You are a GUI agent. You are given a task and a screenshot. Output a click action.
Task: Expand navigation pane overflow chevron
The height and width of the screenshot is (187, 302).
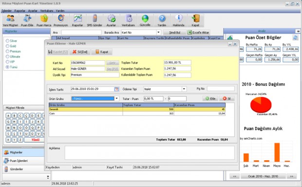[48, 177]
